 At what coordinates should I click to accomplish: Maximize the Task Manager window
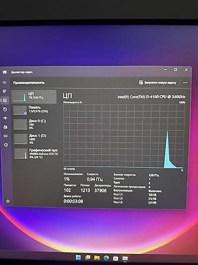pyautogui.click(x=176, y=70)
